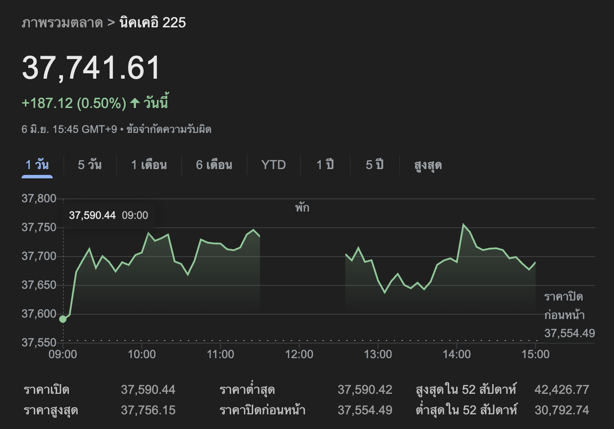
Task: Click the +187.12 (0.50%) change figure
Action: (74, 103)
